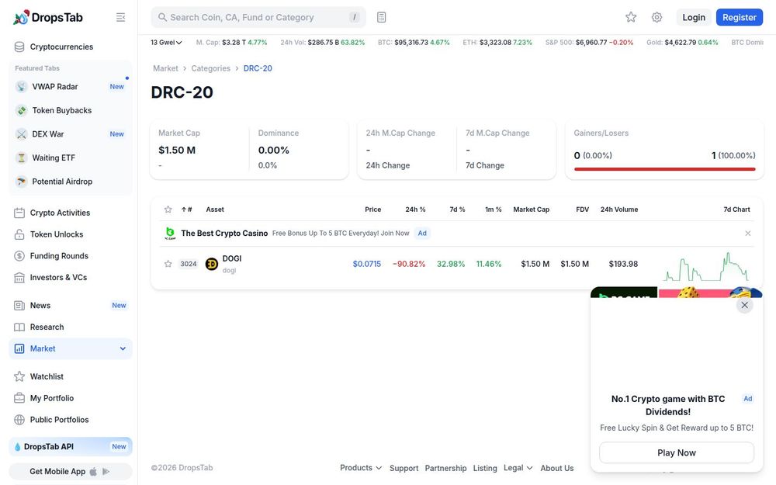Screen dimensions: 776x485
Task: Click Play Now in the ad popup
Action: point(677,452)
